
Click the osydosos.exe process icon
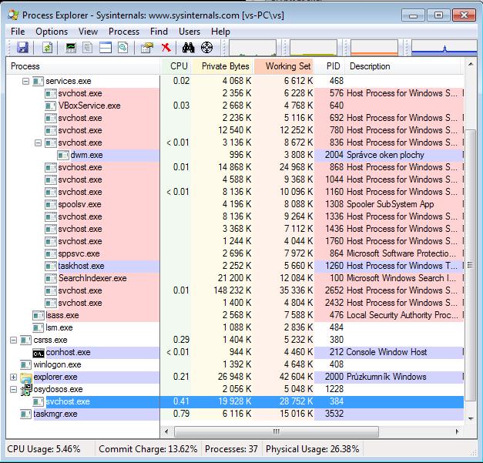26,389
